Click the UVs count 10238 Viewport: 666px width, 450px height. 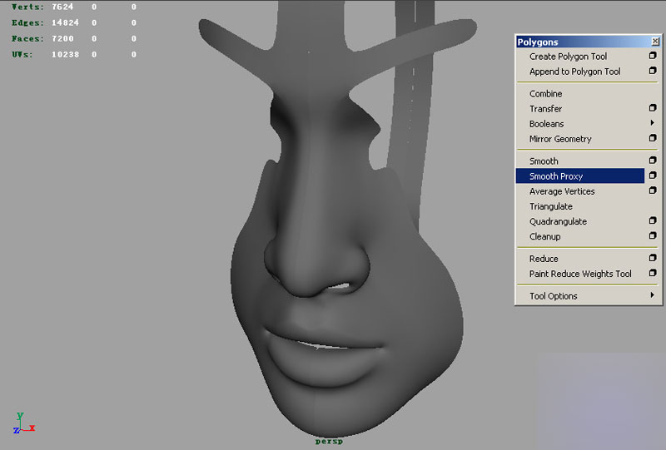[x=65, y=54]
